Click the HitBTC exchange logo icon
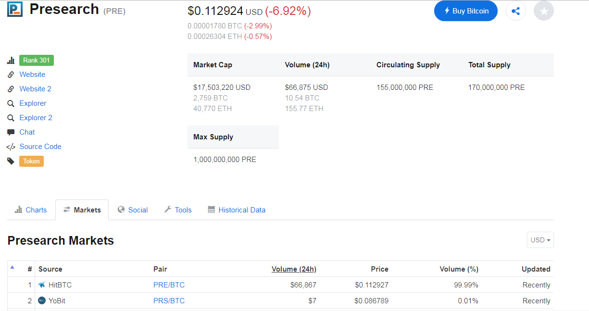The height and width of the screenshot is (311, 589). coord(42,285)
